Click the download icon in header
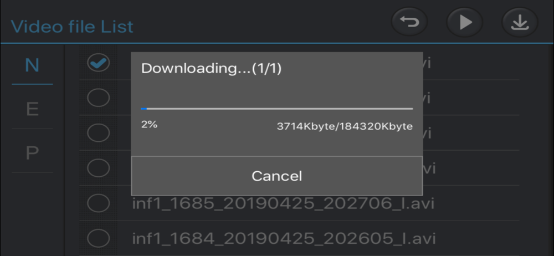Screen dimensions: 554x256 [520, 23]
